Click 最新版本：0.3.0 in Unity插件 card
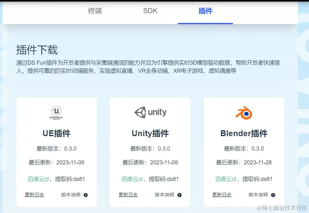 pyautogui.click(x=150, y=149)
